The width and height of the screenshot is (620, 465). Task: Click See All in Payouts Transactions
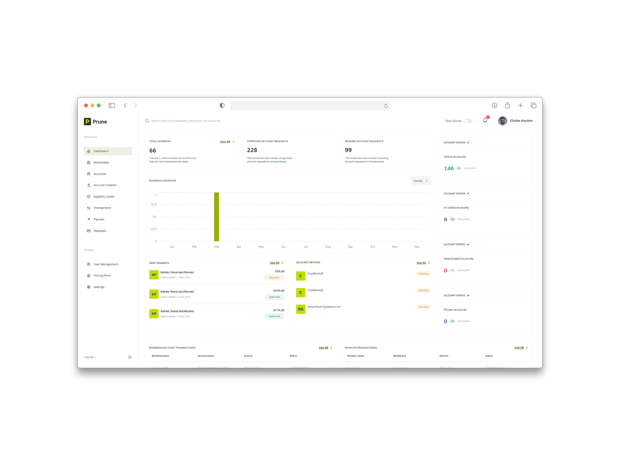click(x=519, y=348)
